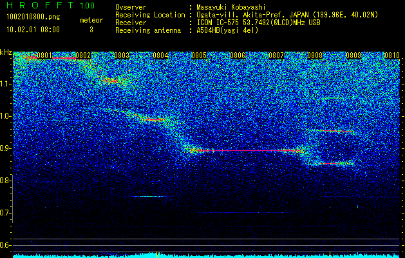Click the 0804 time marker

tap(160, 55)
